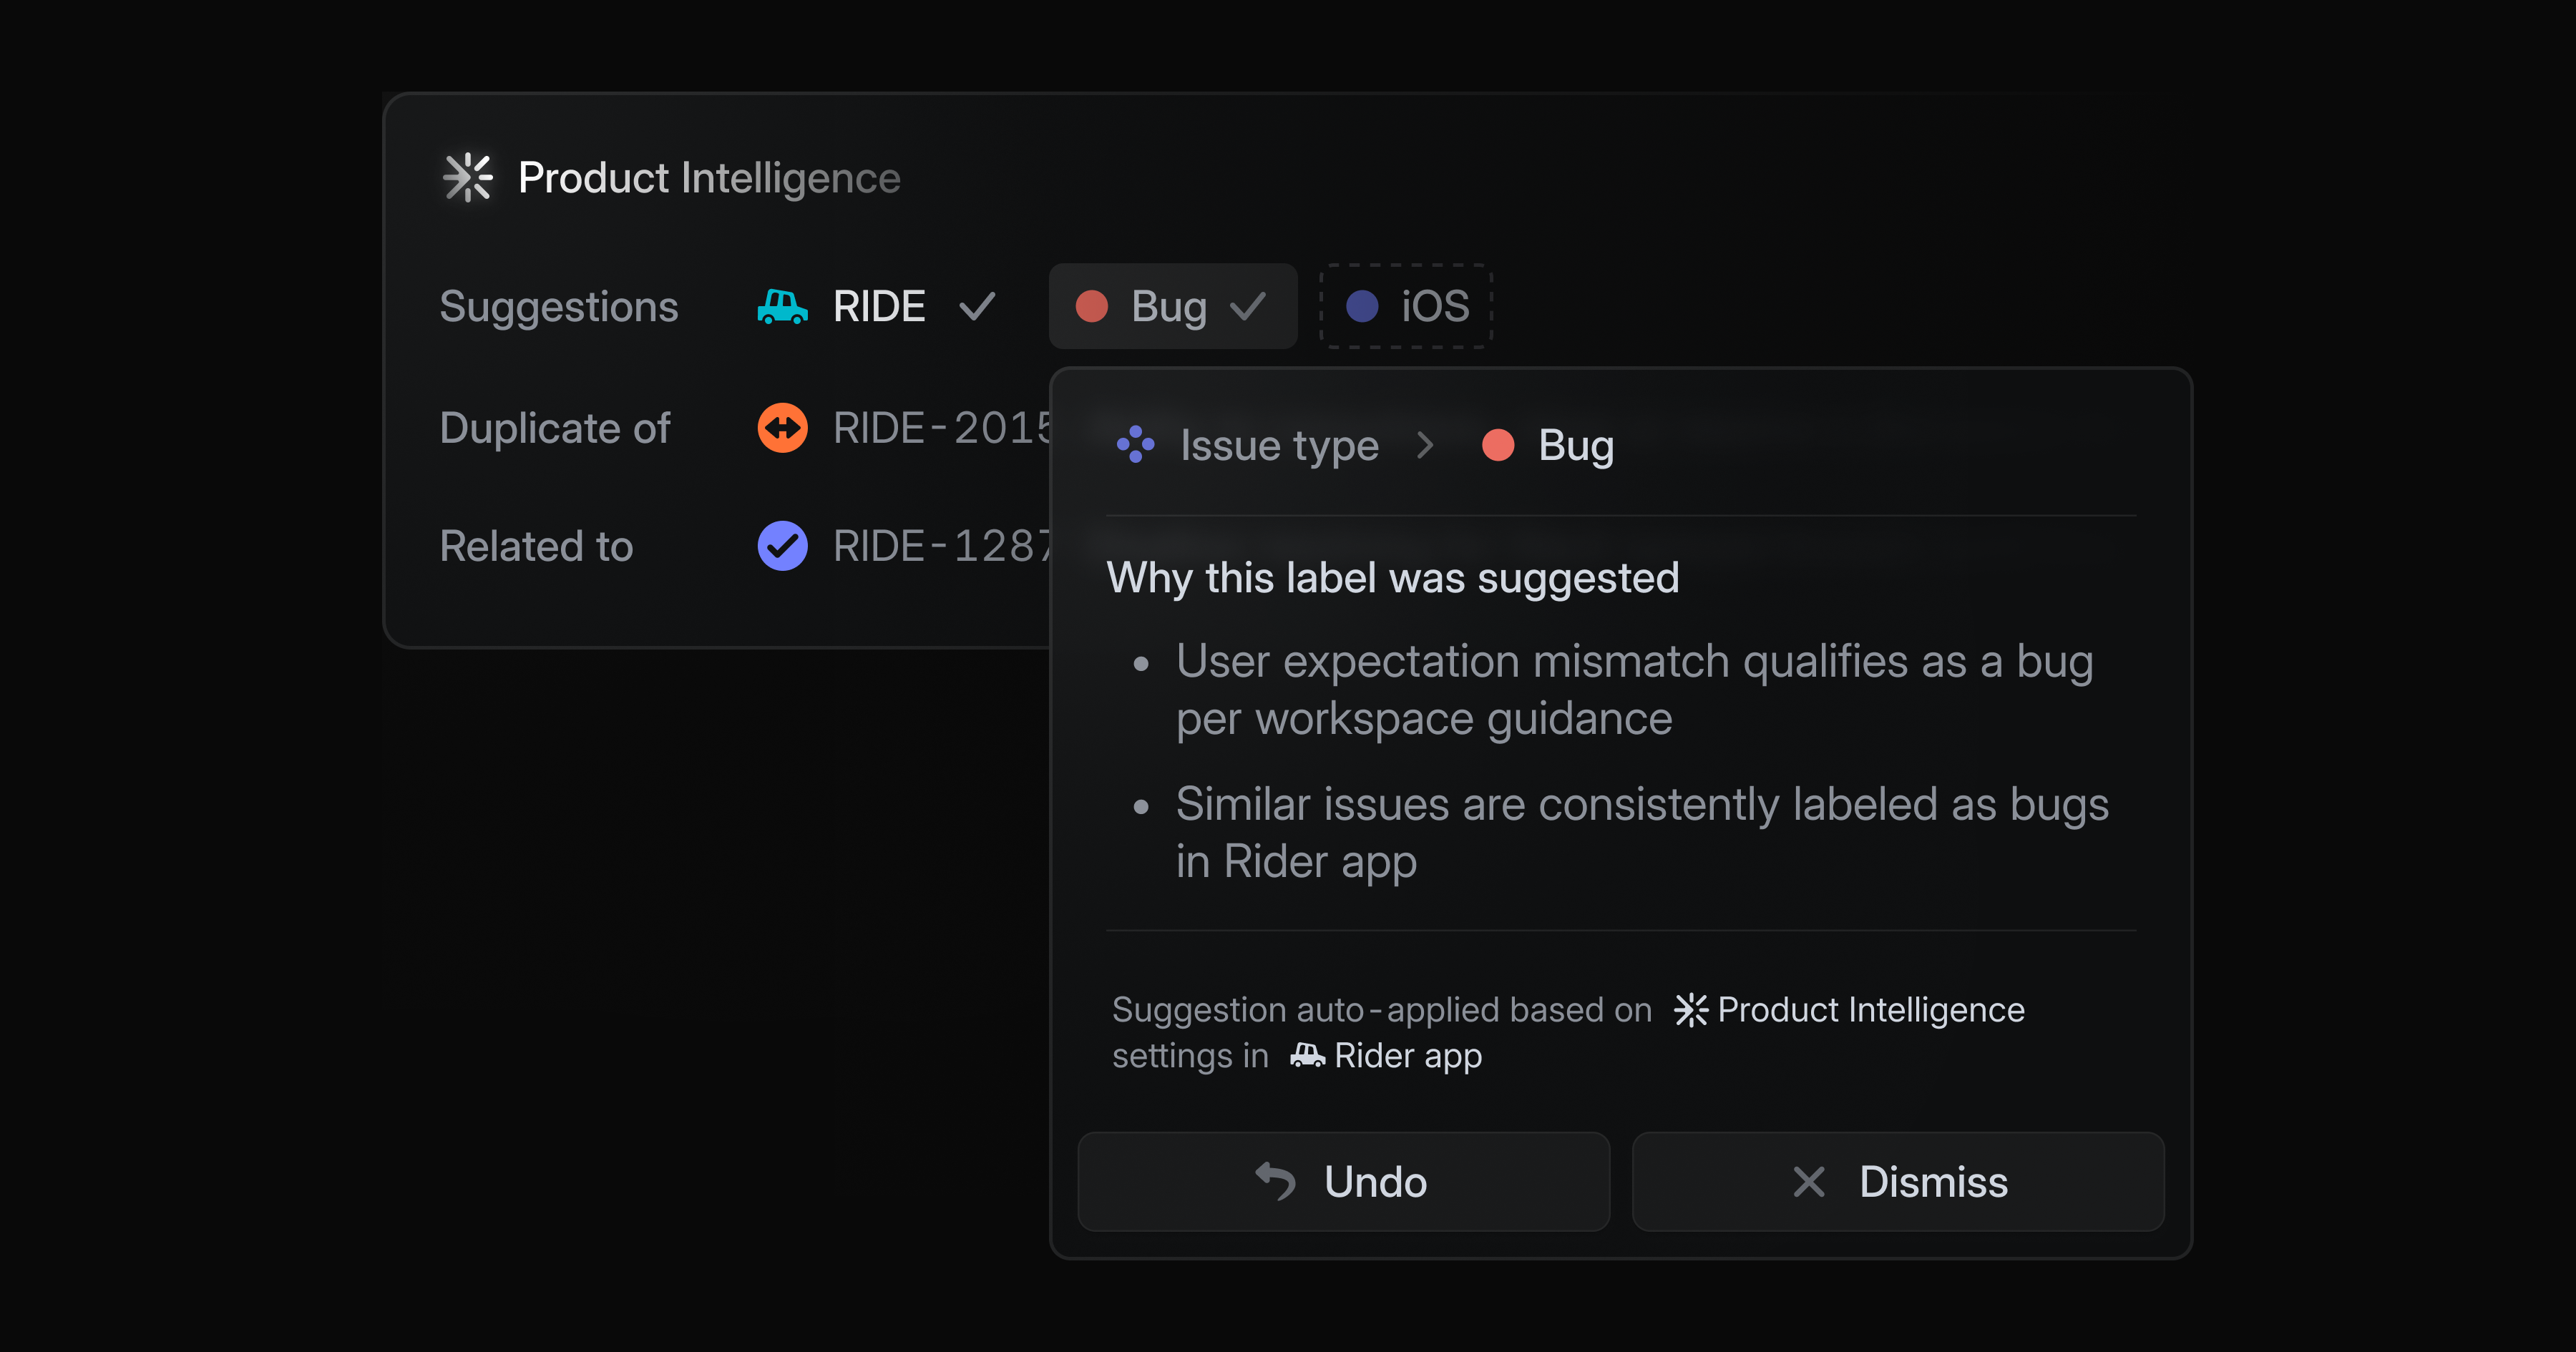
Task: Click the 'Similar issues are consistently labeled' reason
Action: 1642,833
